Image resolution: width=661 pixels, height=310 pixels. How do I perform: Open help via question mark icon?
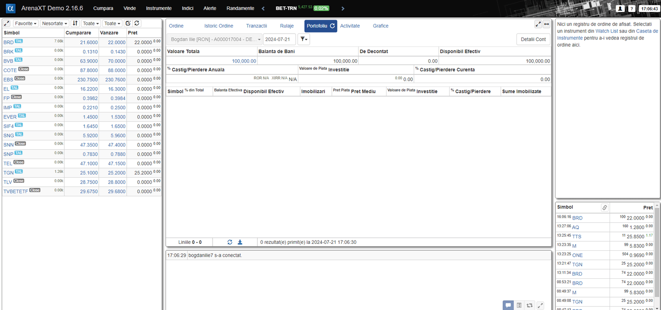tap(632, 8)
